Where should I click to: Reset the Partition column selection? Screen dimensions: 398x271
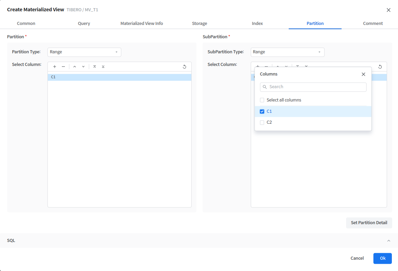coord(184,67)
